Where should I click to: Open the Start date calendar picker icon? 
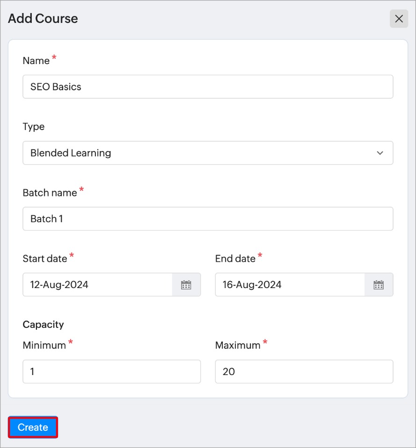pyautogui.click(x=186, y=285)
